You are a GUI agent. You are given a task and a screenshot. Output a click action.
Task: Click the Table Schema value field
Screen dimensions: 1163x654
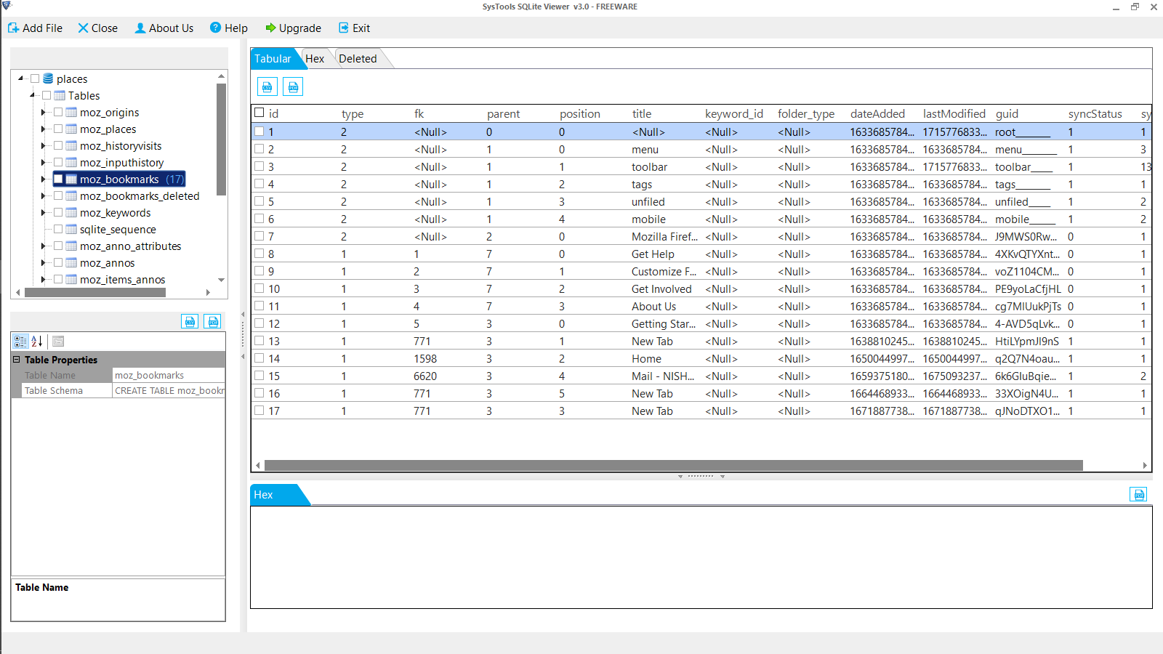pos(169,390)
